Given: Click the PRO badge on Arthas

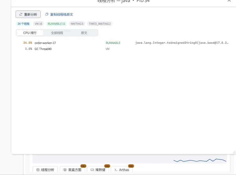Looking at the screenshot, I should [131, 166].
